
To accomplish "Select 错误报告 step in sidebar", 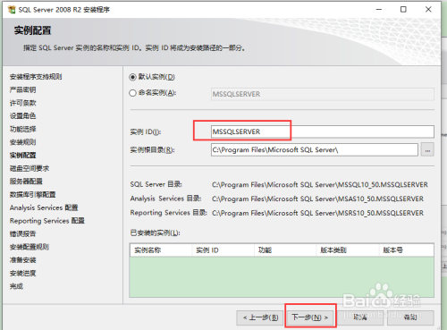I will coord(23,234).
